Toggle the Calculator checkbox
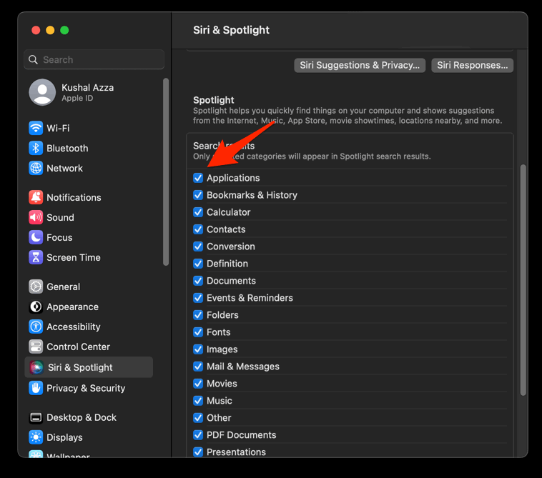Screen dimensions: 542x478 (198, 212)
